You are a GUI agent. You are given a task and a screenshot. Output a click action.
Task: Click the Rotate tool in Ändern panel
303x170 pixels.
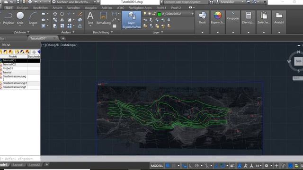click(62, 14)
